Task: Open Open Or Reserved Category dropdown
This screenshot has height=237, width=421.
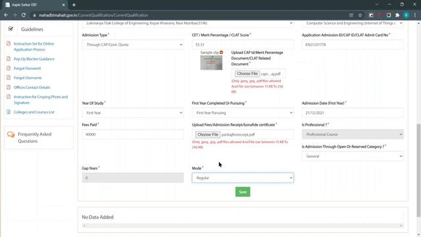Action: 353,156
